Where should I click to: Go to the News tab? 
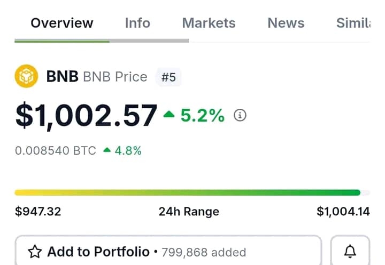(286, 23)
